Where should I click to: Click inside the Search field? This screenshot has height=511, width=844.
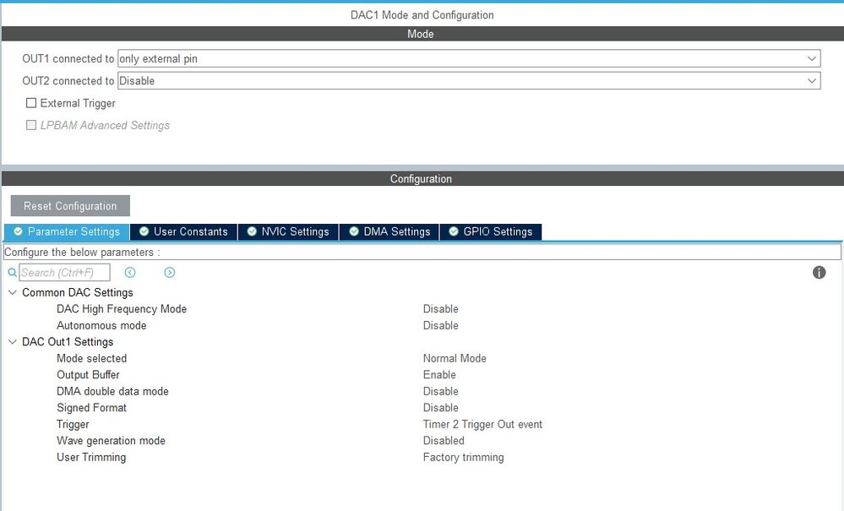click(63, 272)
